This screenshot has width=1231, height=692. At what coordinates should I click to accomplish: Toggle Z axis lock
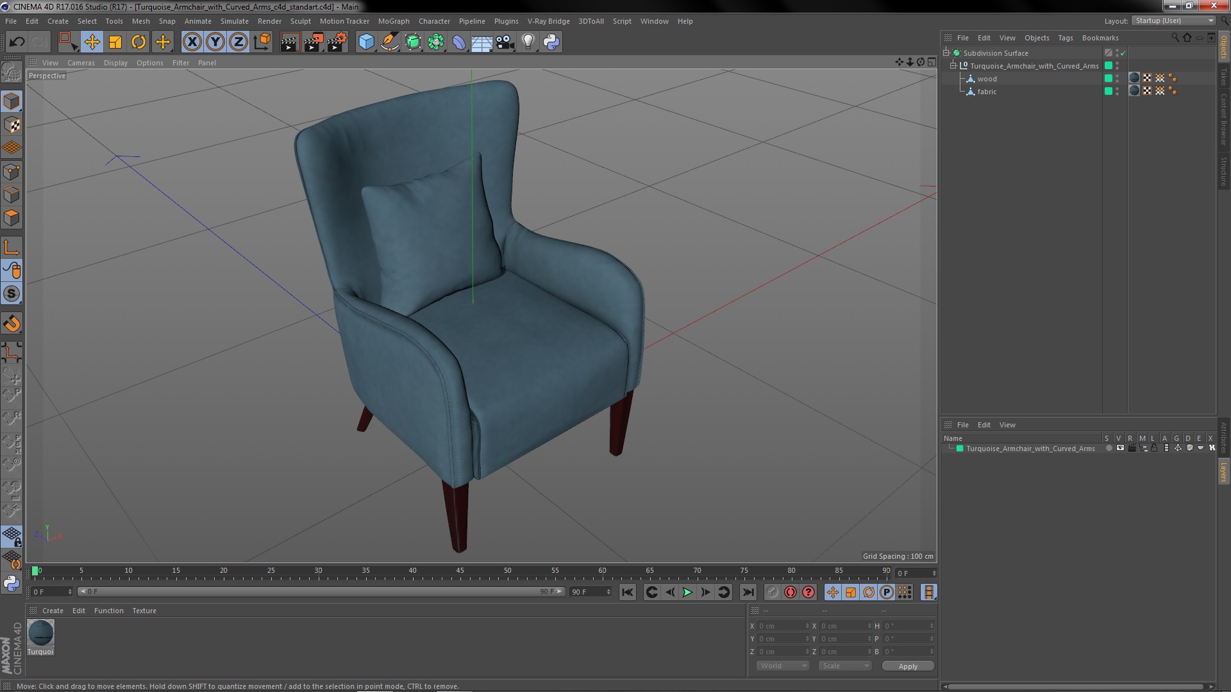(x=239, y=42)
